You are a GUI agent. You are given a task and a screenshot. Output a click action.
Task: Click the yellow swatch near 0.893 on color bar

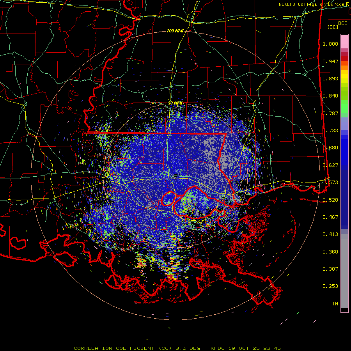point(344,77)
